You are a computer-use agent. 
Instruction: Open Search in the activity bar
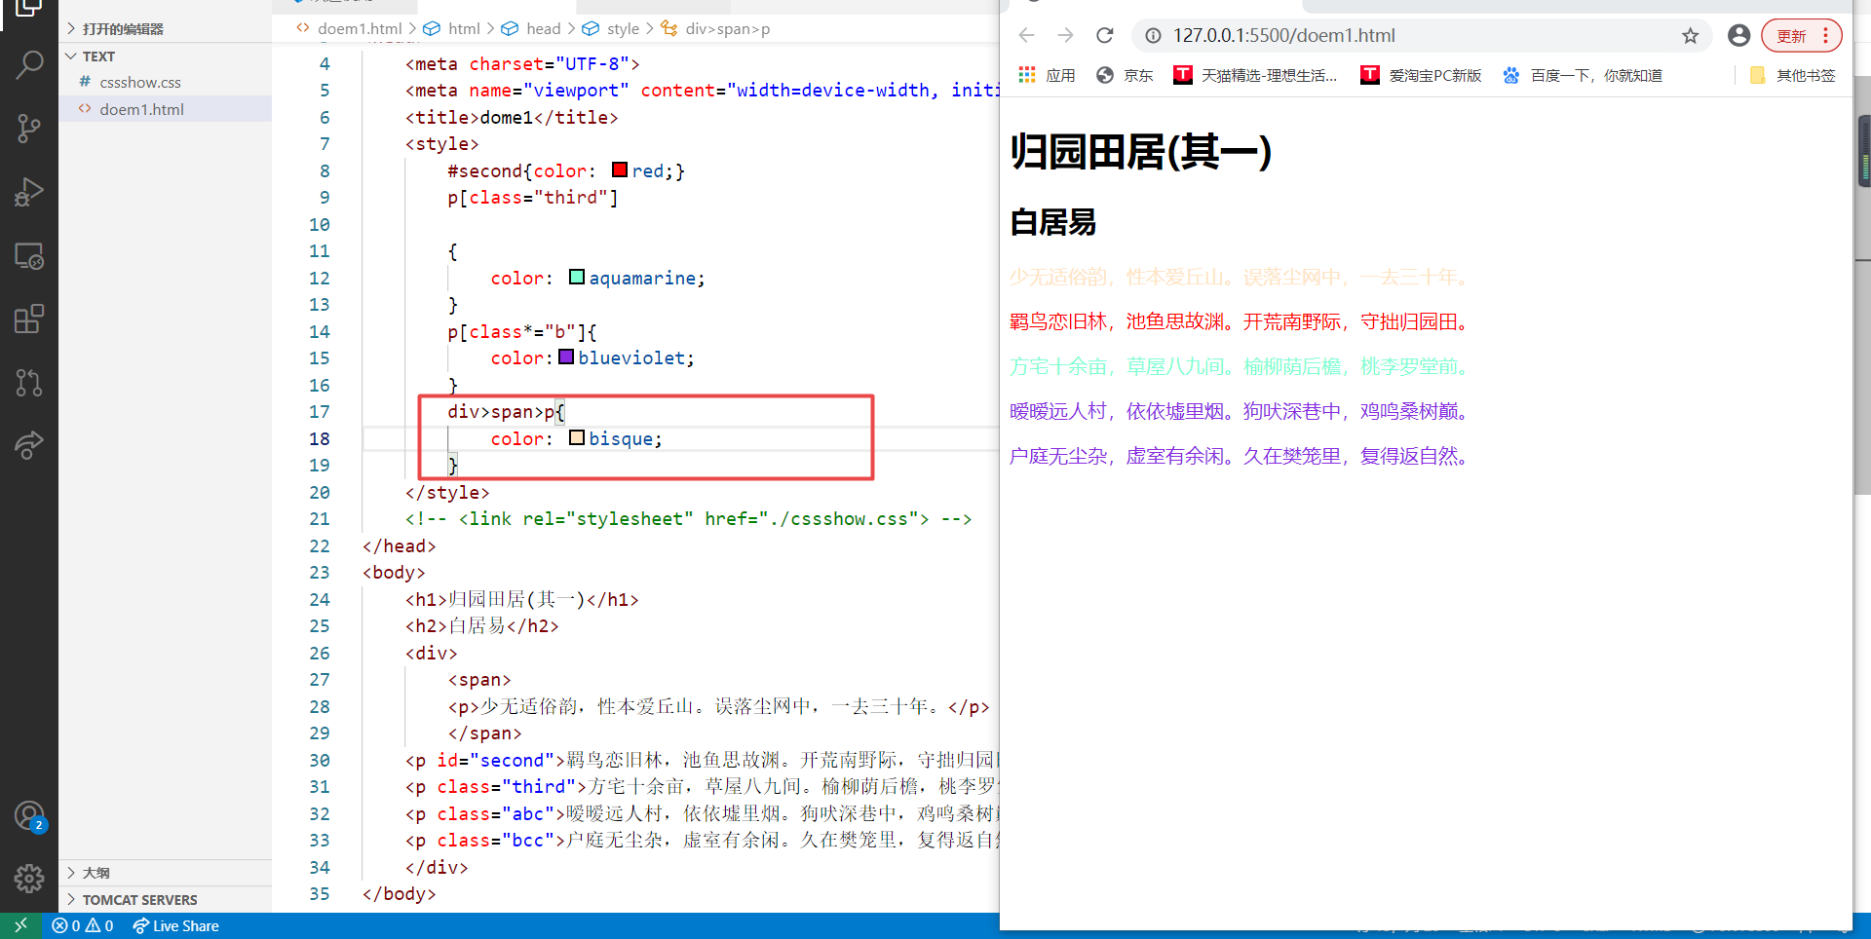click(29, 64)
